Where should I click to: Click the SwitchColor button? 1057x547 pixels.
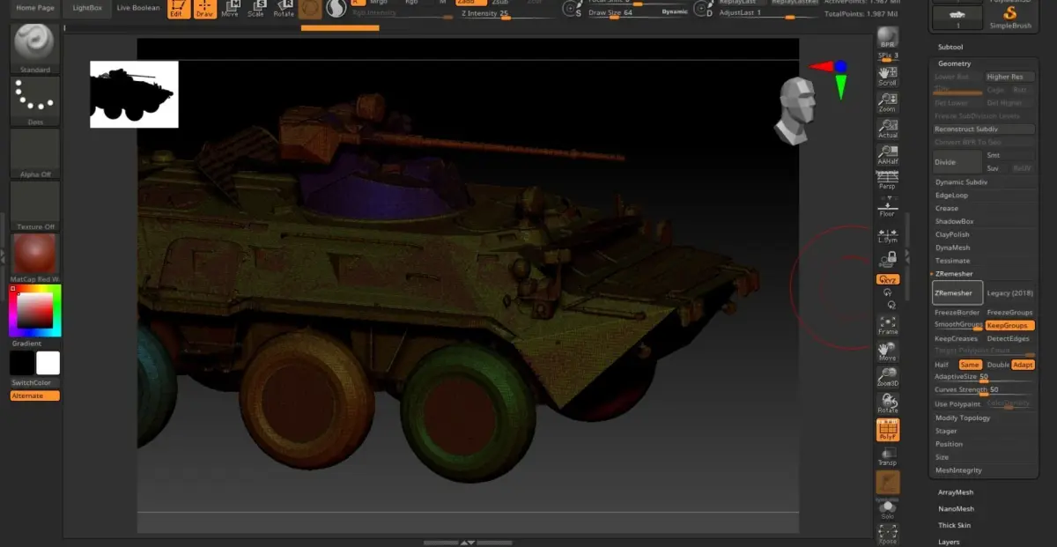coord(35,383)
